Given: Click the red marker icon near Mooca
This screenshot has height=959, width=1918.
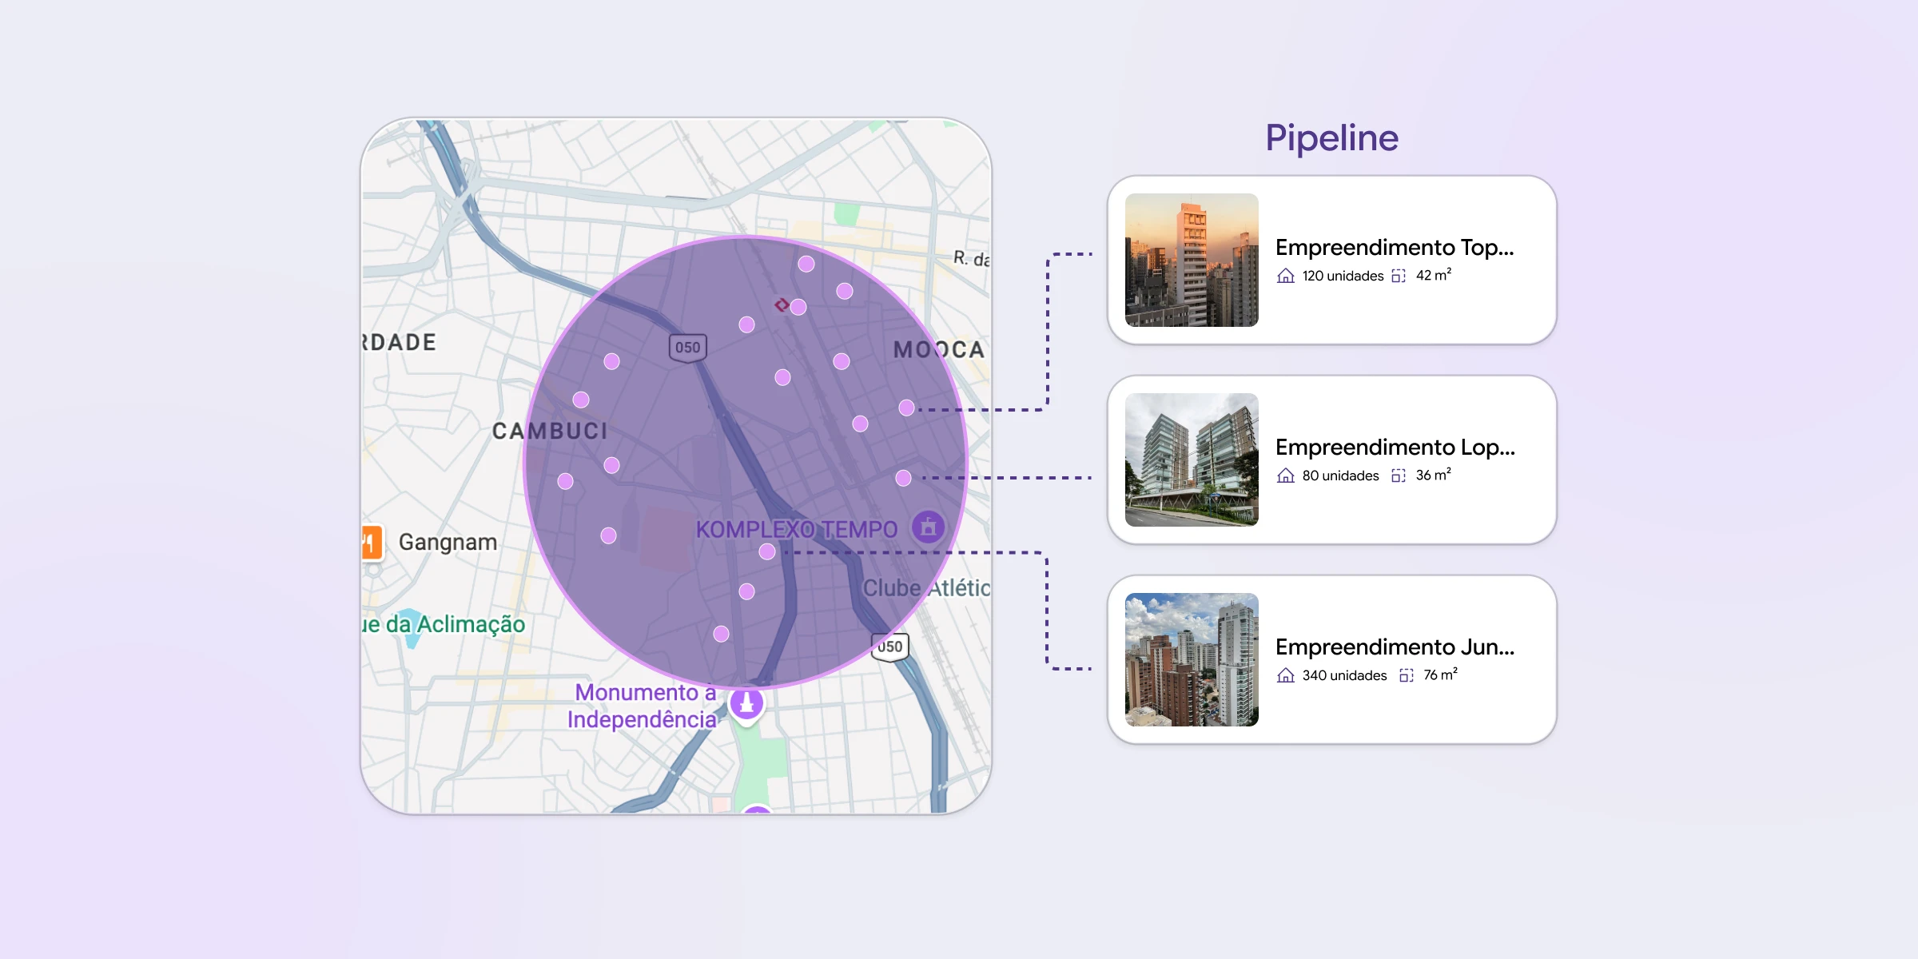Looking at the screenshot, I should (782, 304).
